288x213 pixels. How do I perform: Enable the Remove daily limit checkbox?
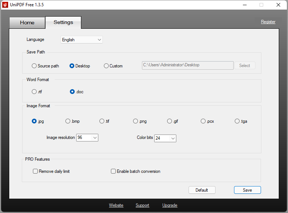35,171
